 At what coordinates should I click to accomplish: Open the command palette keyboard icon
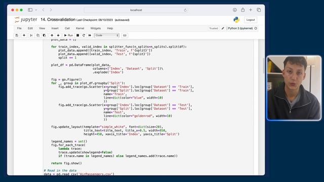click(125, 35)
